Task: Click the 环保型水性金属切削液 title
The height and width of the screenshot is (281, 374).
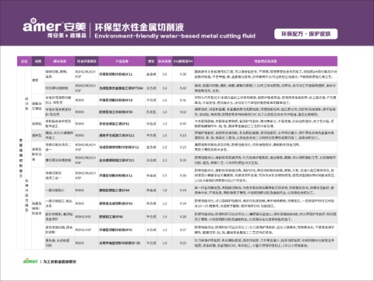Action: pyautogui.click(x=139, y=27)
